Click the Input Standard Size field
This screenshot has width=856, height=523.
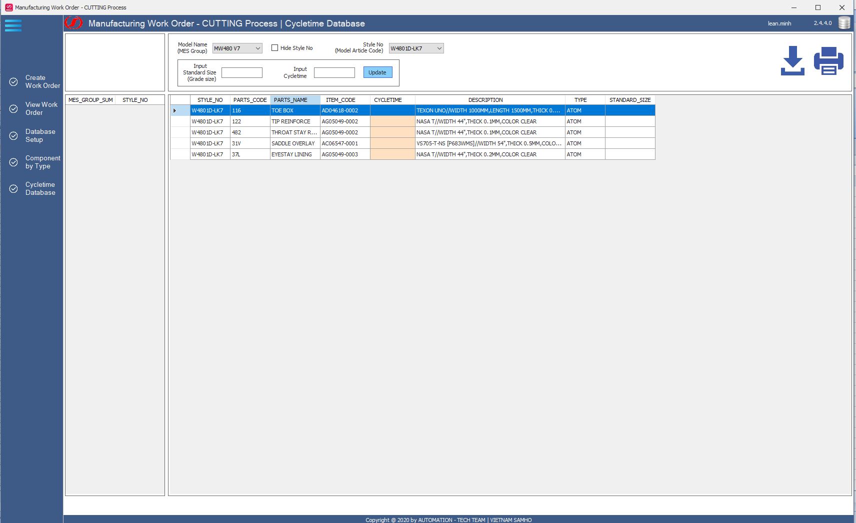(241, 73)
